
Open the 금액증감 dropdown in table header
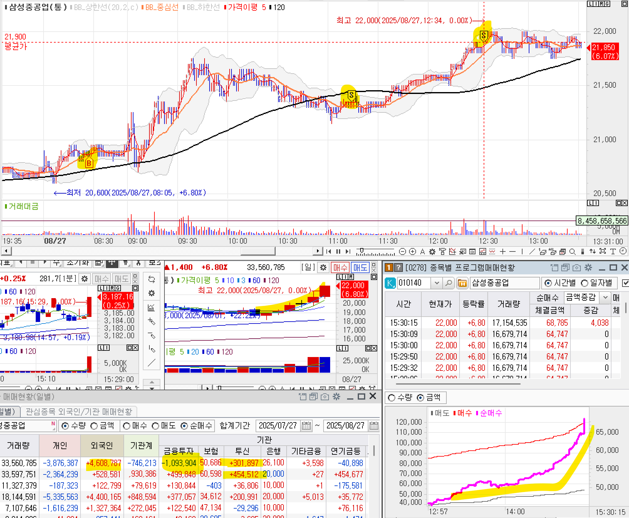click(606, 297)
